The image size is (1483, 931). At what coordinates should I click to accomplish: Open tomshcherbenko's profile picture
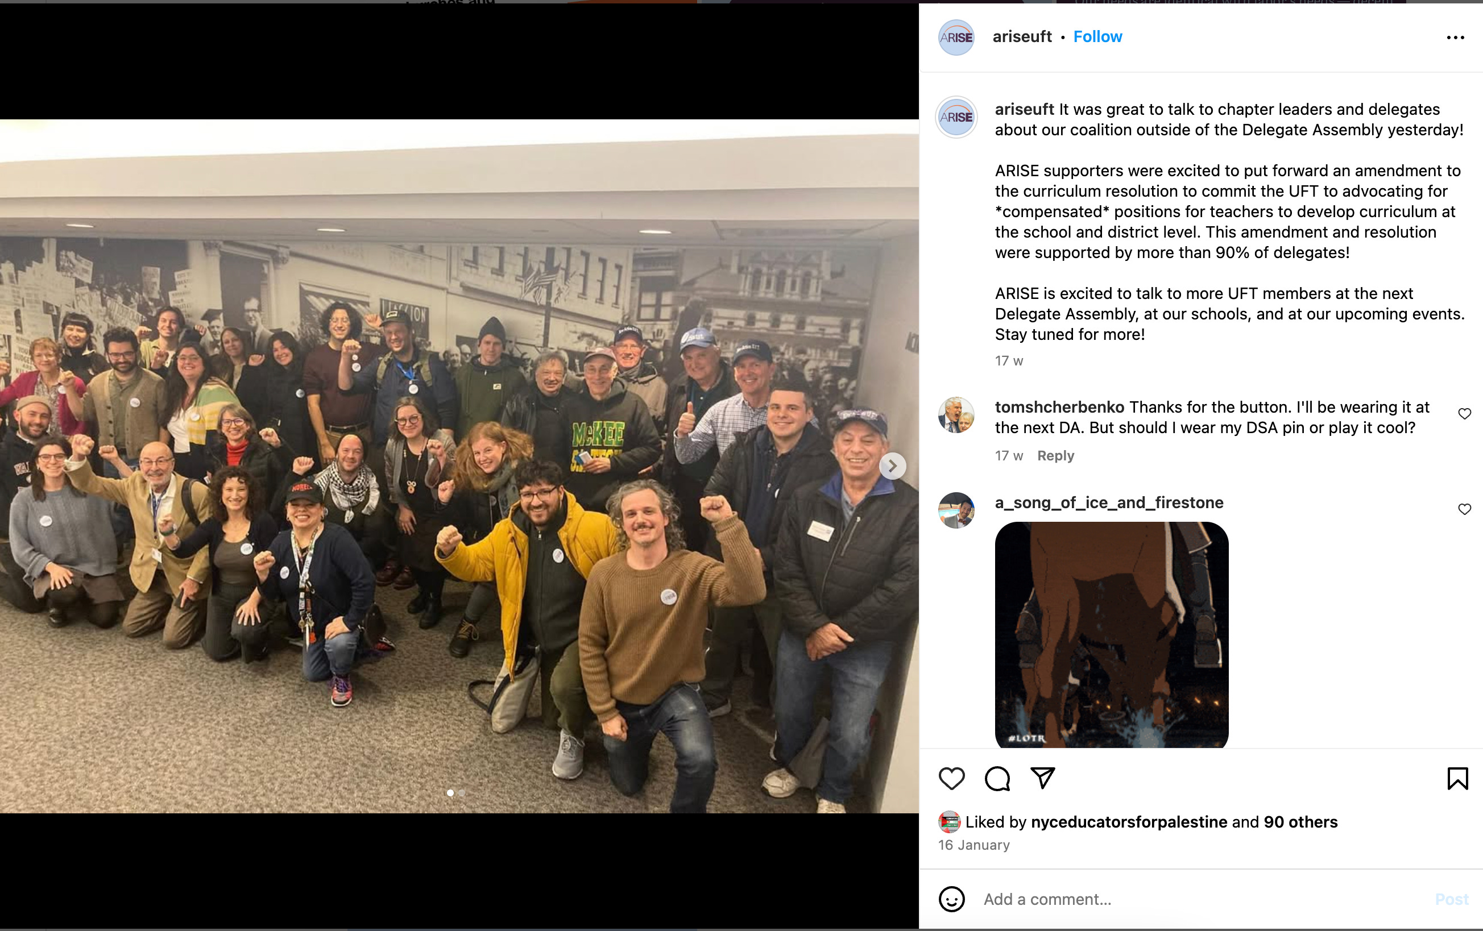pyautogui.click(x=956, y=415)
